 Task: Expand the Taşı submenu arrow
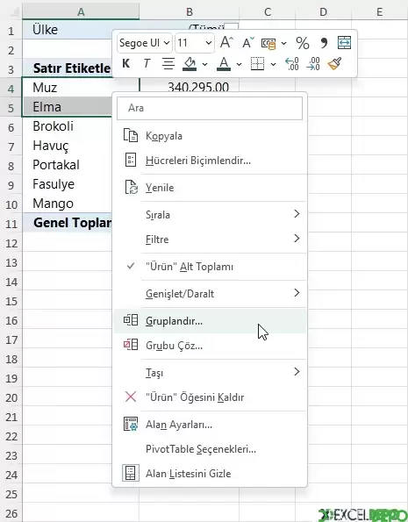pos(297,371)
